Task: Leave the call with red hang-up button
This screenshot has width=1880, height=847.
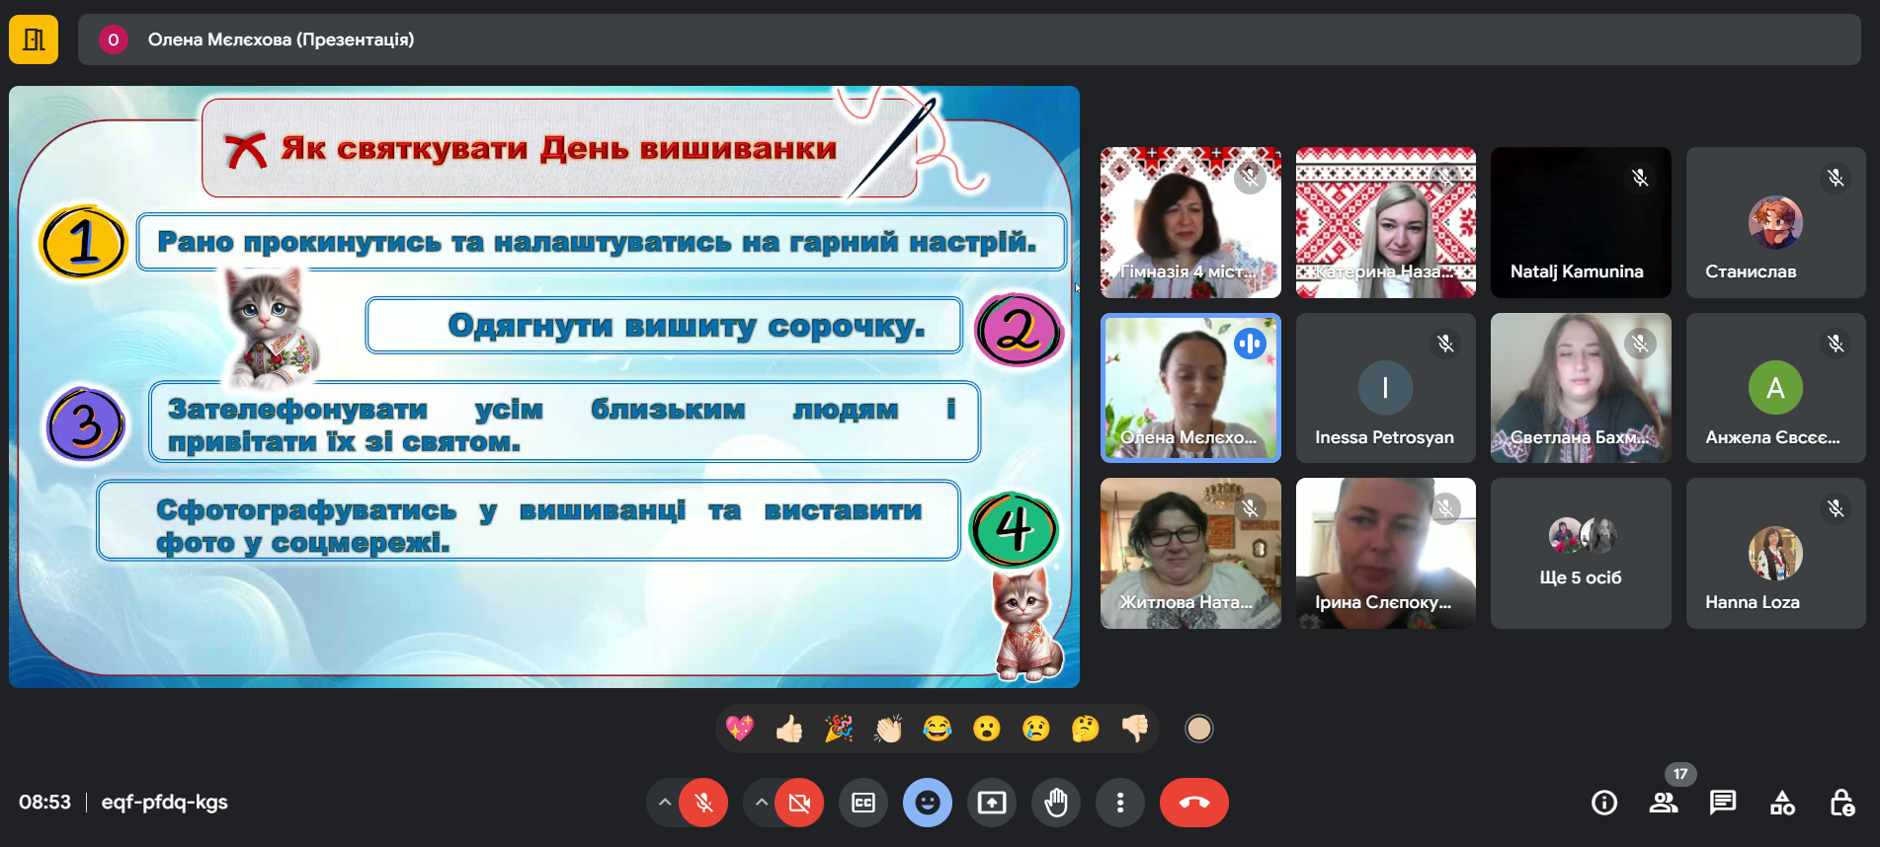Action: click(x=1193, y=803)
